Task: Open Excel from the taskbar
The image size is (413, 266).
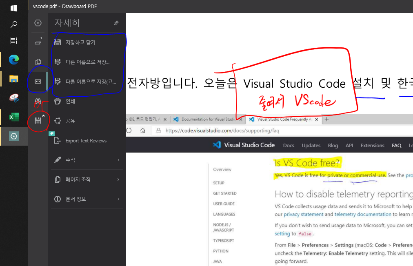Action: 14,117
